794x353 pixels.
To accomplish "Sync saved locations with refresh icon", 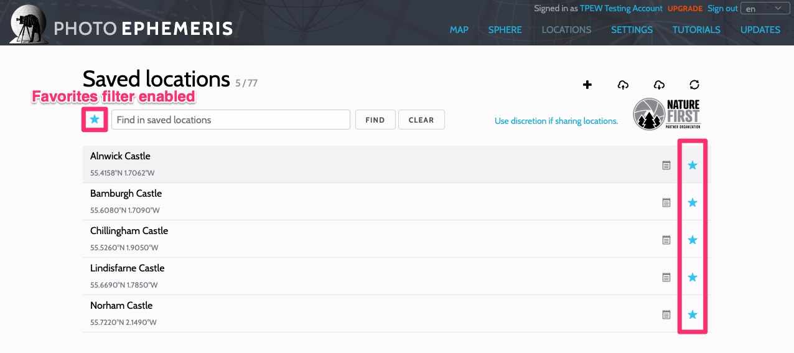I will [694, 85].
